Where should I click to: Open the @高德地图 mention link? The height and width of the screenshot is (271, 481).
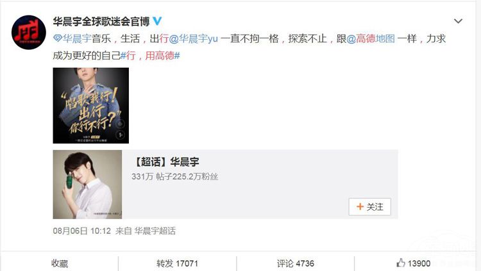[x=371, y=38]
